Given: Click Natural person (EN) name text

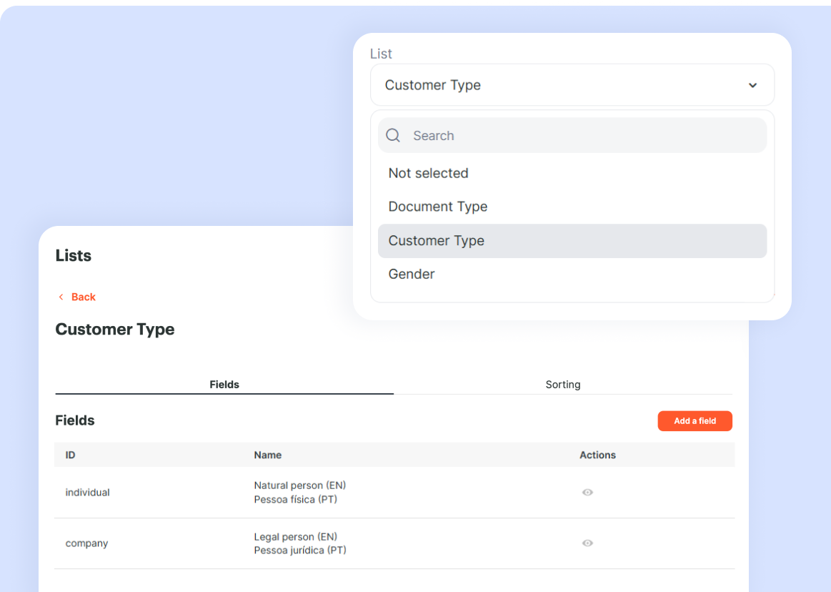Looking at the screenshot, I should tap(300, 485).
